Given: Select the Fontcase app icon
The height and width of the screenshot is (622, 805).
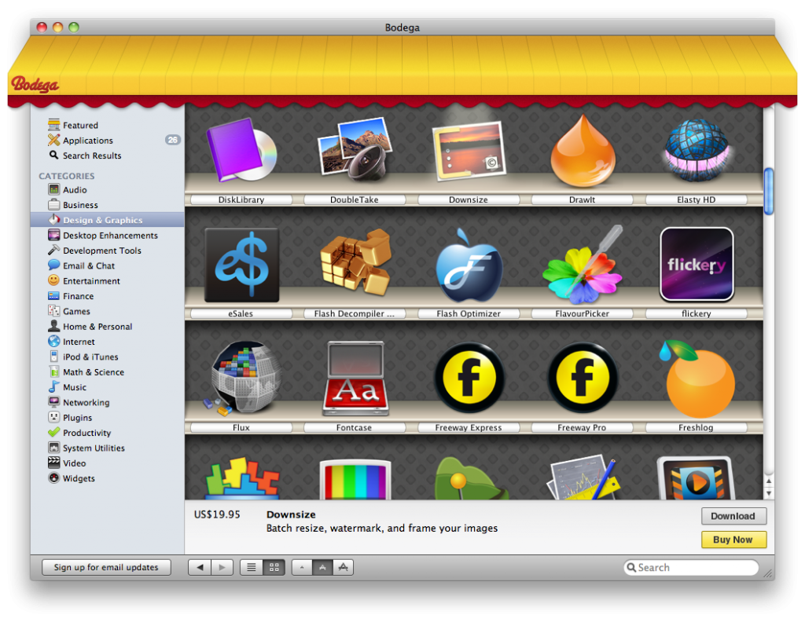Looking at the screenshot, I should point(355,379).
